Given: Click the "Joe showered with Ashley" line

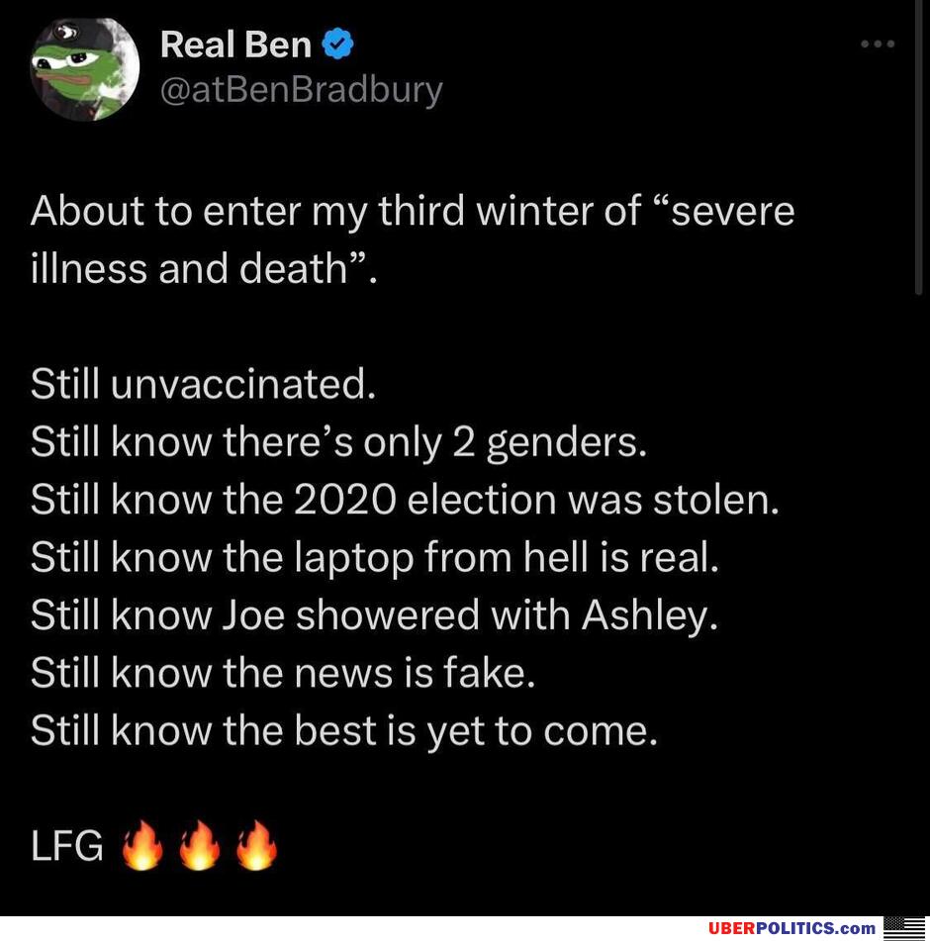Looking at the screenshot, I should pyautogui.click(x=374, y=615).
